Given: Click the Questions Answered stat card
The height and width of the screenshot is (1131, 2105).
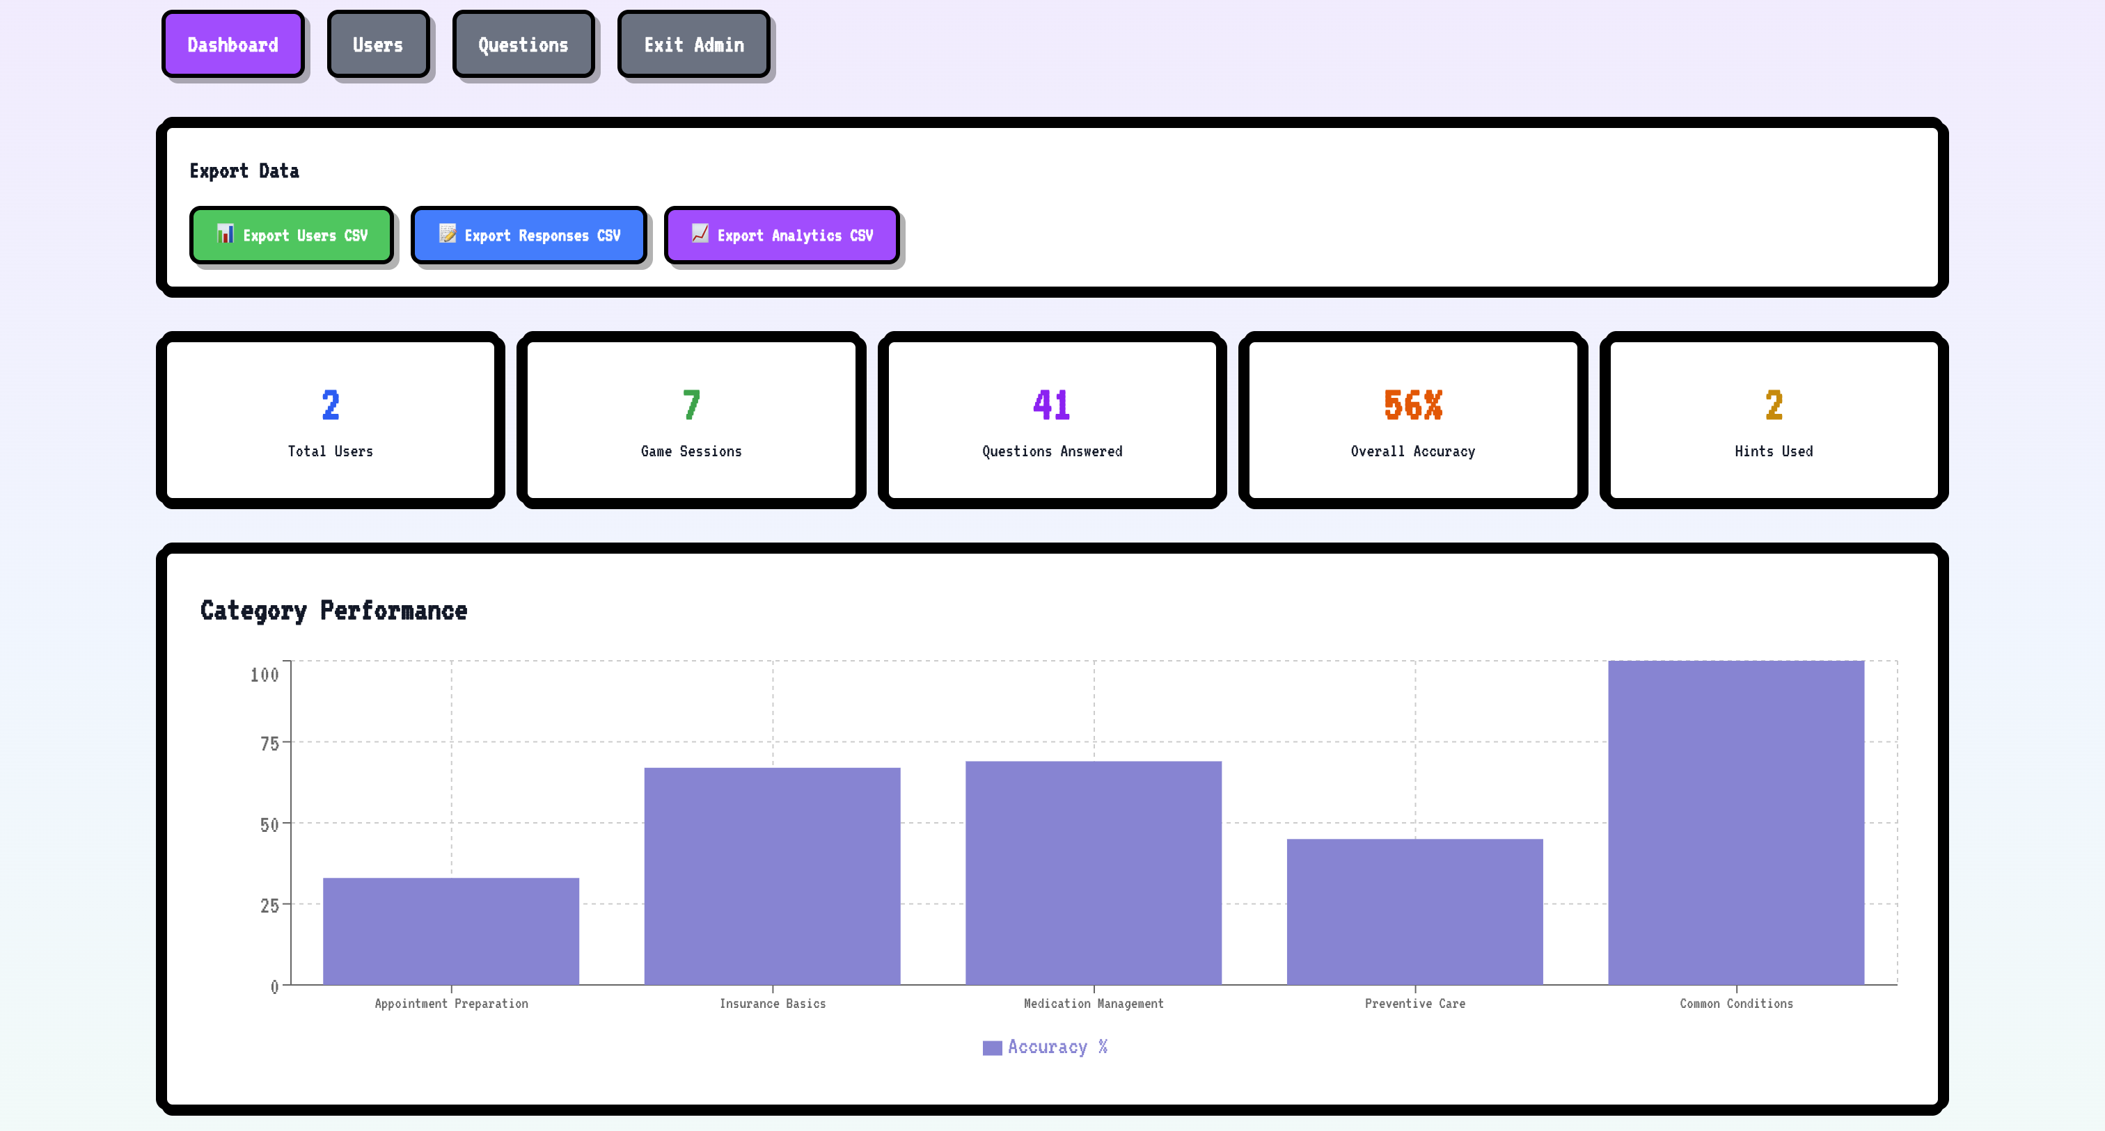Looking at the screenshot, I should pyautogui.click(x=1052, y=419).
